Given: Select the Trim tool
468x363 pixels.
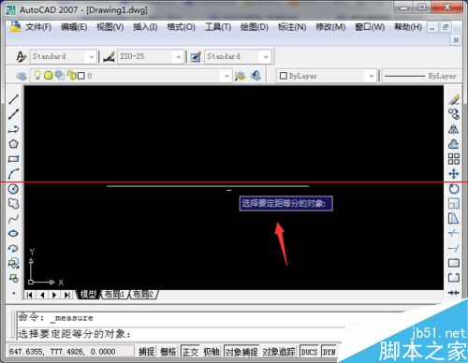Looking at the screenshot, I should pos(454,233).
